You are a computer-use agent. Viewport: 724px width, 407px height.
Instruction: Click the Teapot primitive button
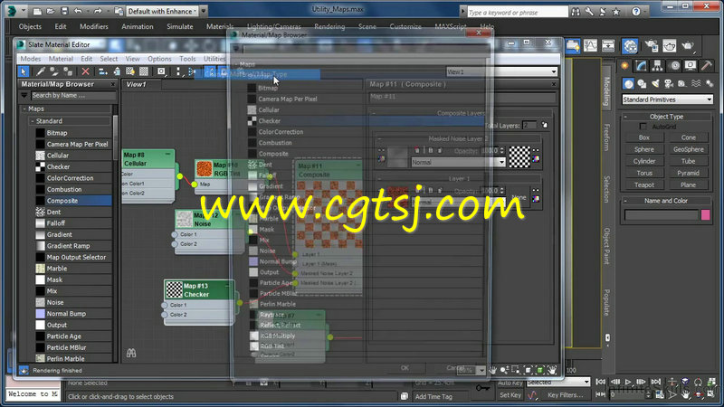(644, 185)
